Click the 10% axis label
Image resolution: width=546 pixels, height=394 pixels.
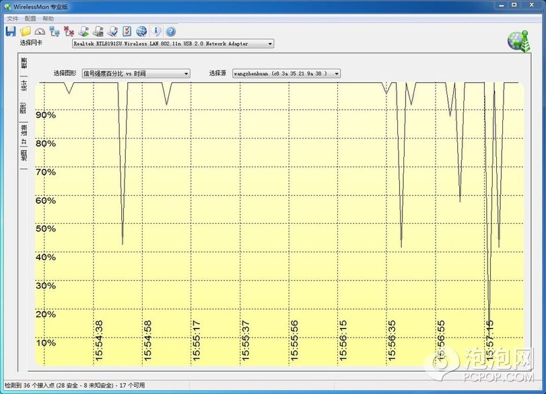pos(46,343)
